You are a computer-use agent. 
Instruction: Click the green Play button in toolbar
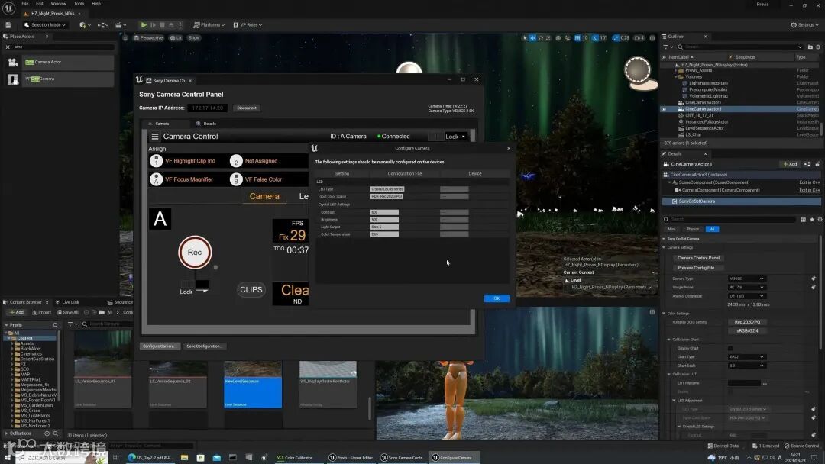pyautogui.click(x=143, y=25)
